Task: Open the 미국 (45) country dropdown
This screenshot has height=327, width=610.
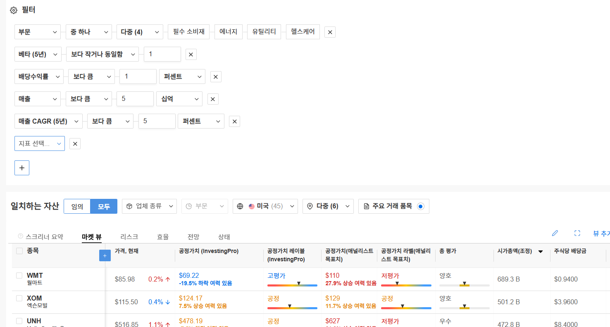Action: 265,206
